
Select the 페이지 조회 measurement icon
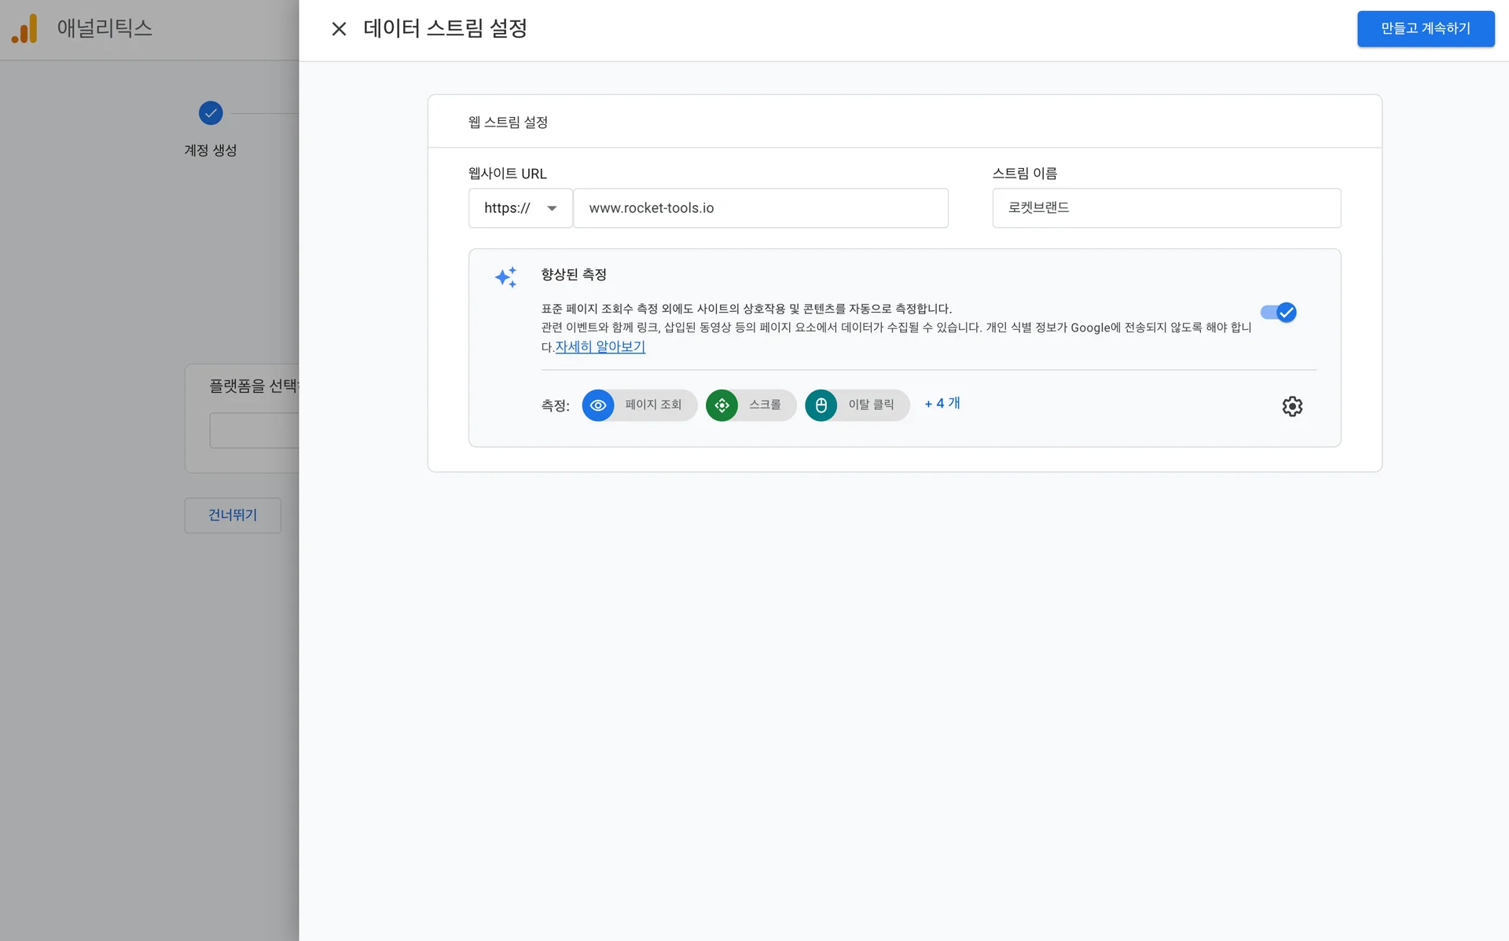[x=598, y=405]
